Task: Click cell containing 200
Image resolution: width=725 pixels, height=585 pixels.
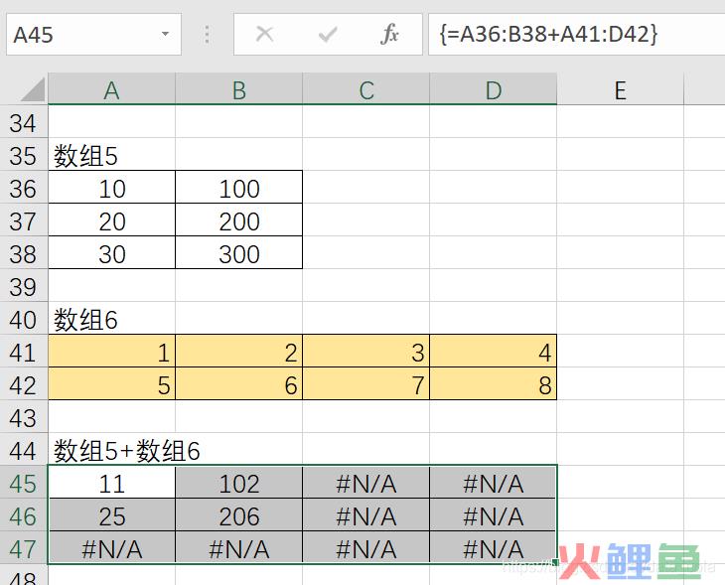Action: click(239, 221)
